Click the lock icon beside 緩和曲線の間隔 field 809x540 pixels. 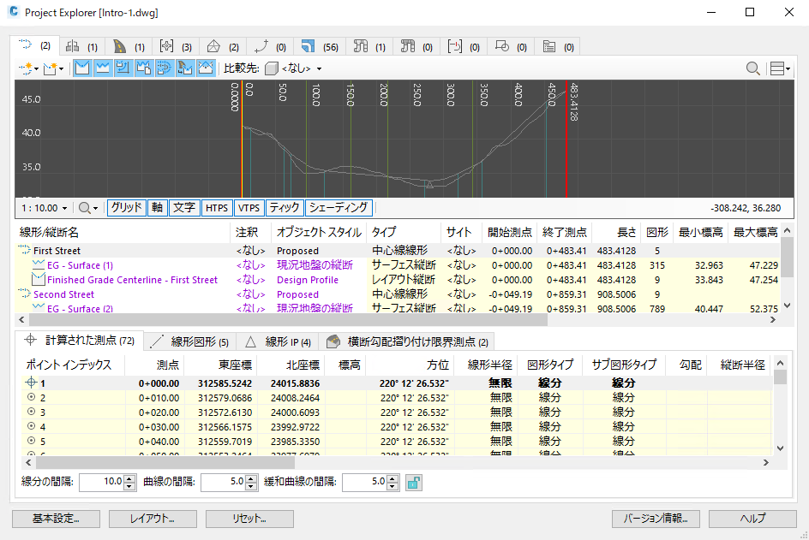pyautogui.click(x=414, y=482)
